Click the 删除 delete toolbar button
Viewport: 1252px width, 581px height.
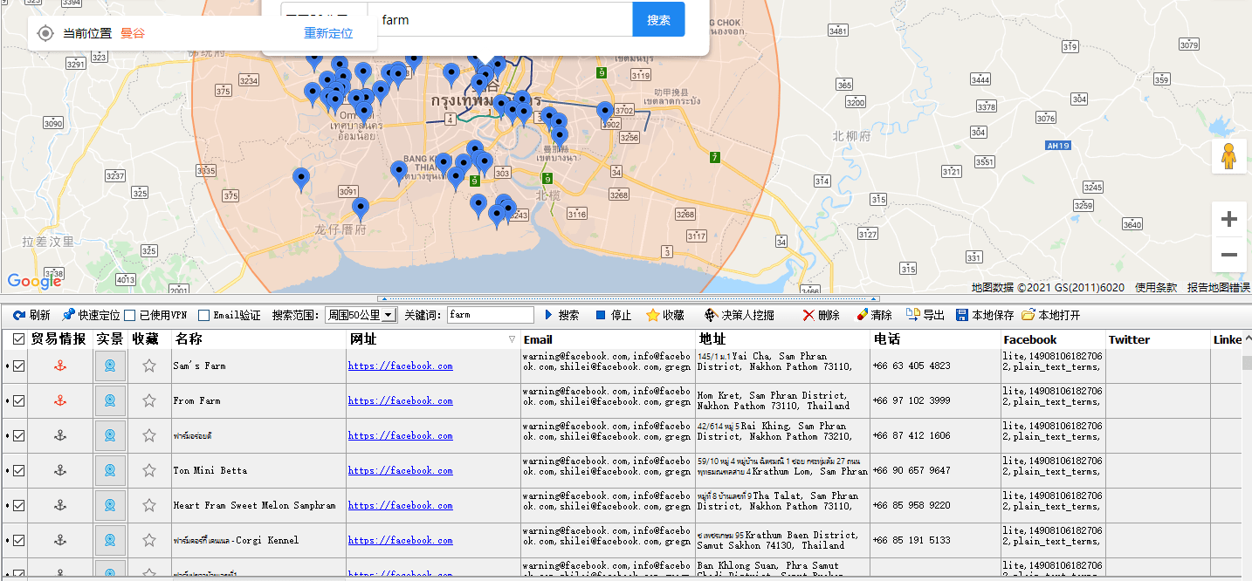pyautogui.click(x=821, y=315)
